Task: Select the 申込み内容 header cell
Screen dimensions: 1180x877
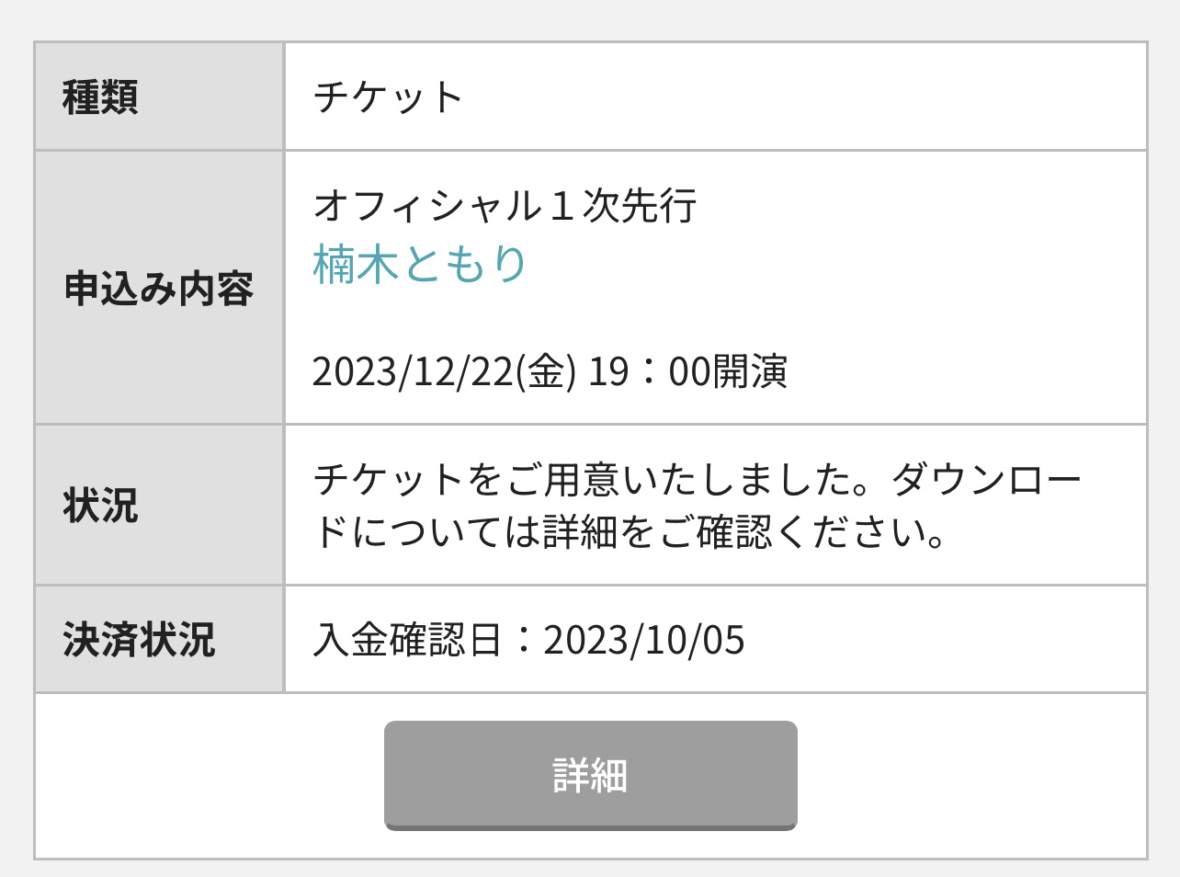Action: (159, 288)
